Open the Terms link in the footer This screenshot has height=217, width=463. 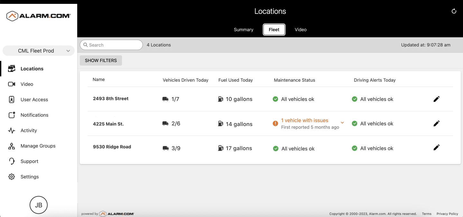click(x=427, y=214)
